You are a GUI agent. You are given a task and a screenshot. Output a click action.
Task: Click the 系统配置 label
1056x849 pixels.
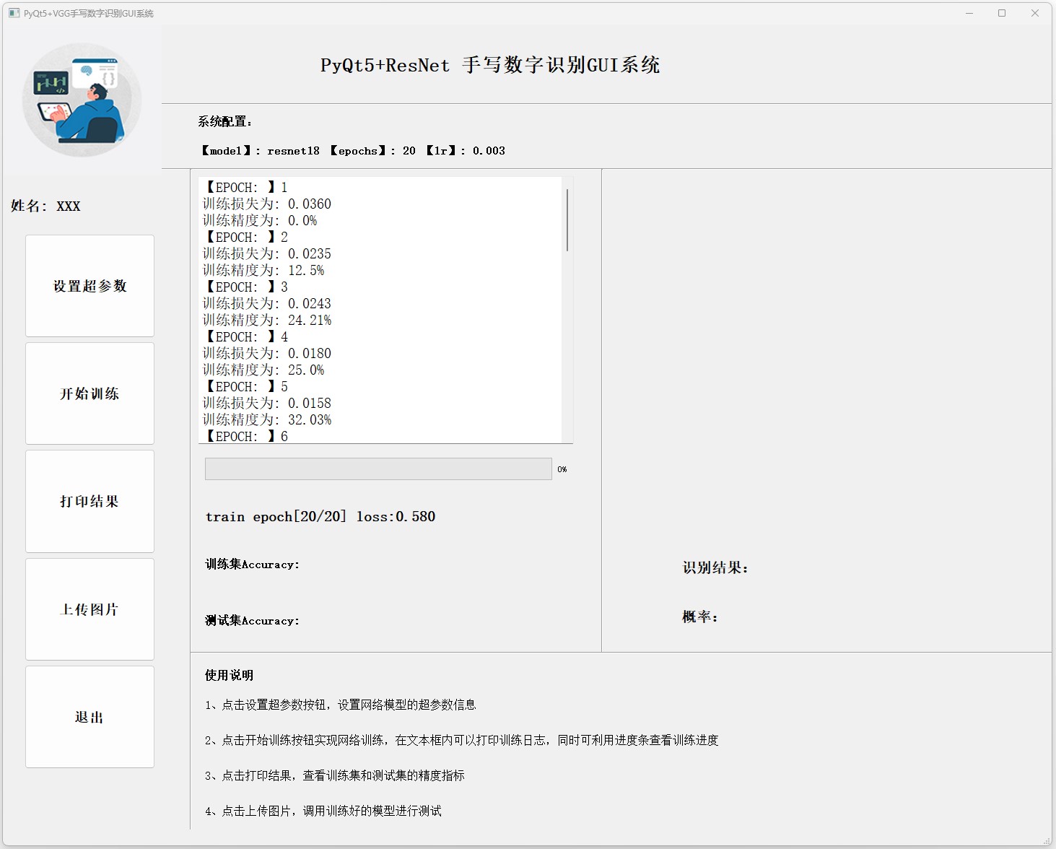click(225, 121)
